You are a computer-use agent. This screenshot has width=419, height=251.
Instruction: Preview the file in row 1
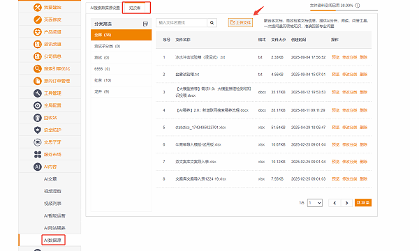click(x=336, y=57)
